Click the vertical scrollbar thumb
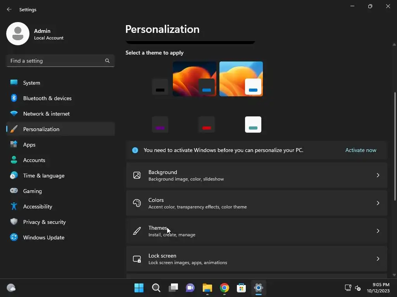This screenshot has height=297, width=397. 394,147
